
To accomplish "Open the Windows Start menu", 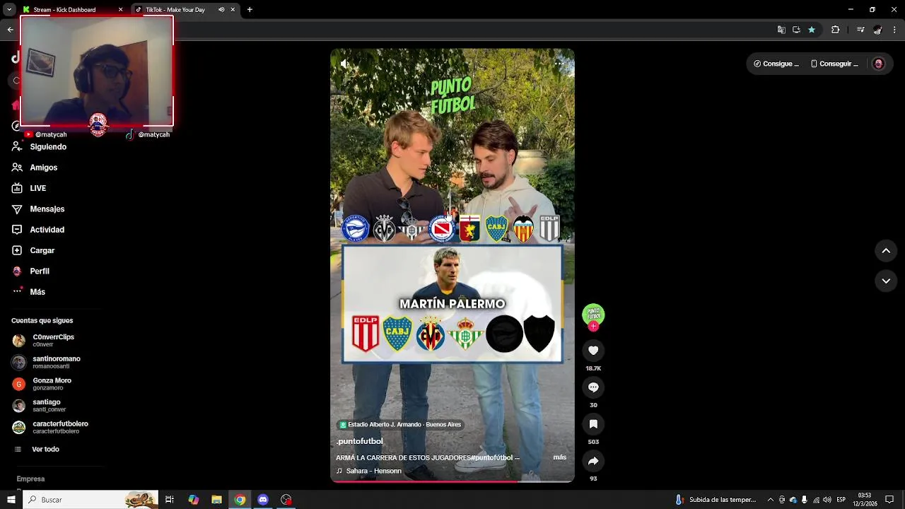I will (x=11, y=500).
